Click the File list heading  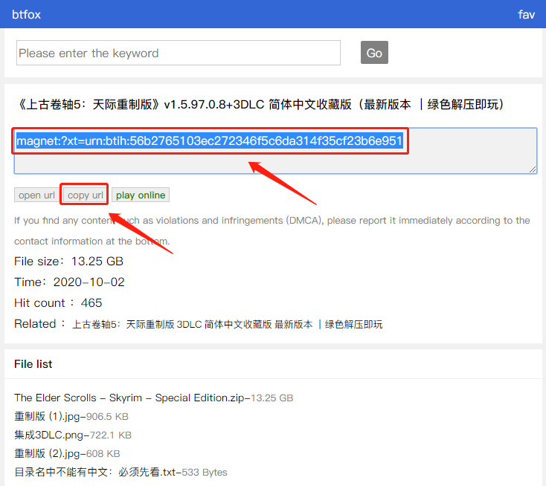coord(33,364)
